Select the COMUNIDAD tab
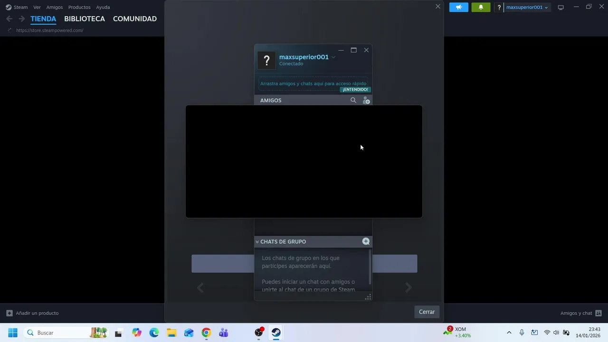Viewport: 608px width, 342px height. pyautogui.click(x=135, y=19)
